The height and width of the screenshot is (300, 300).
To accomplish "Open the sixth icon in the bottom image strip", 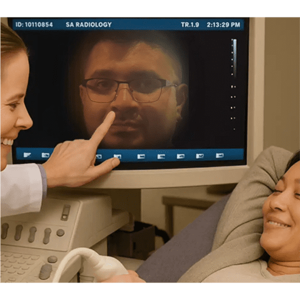I will point(161,156).
